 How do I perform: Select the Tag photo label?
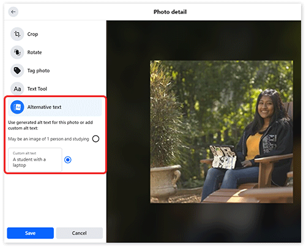coord(39,71)
